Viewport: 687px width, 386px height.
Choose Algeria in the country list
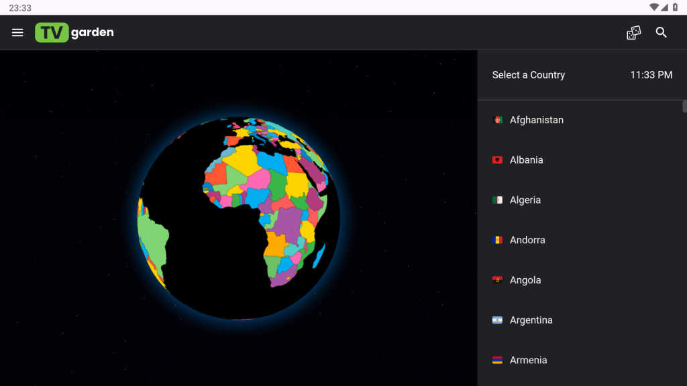tap(582, 200)
